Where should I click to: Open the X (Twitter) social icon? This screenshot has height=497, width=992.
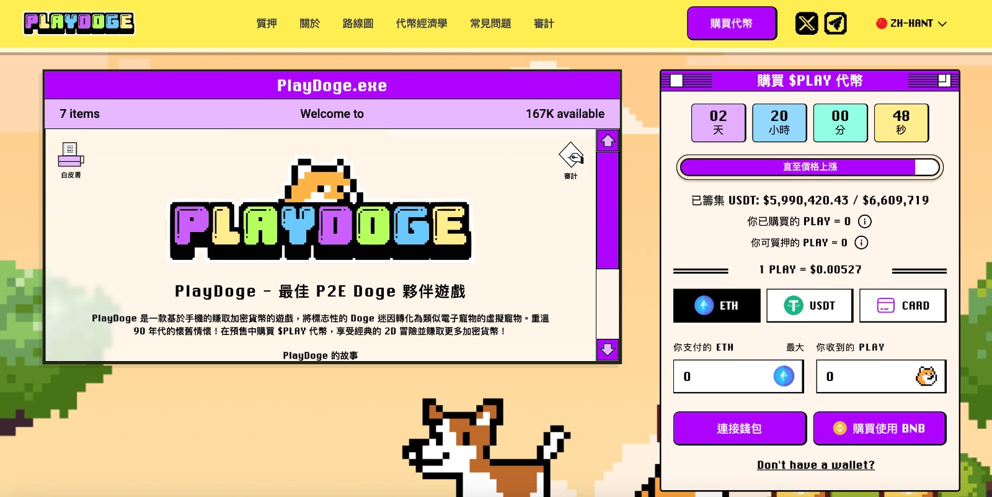(807, 24)
